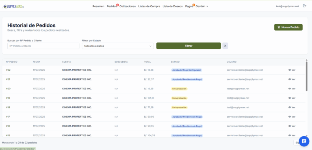The height and width of the screenshot is (150, 312).
Task: View order #21 via eye icon
Action: (x=290, y=79)
